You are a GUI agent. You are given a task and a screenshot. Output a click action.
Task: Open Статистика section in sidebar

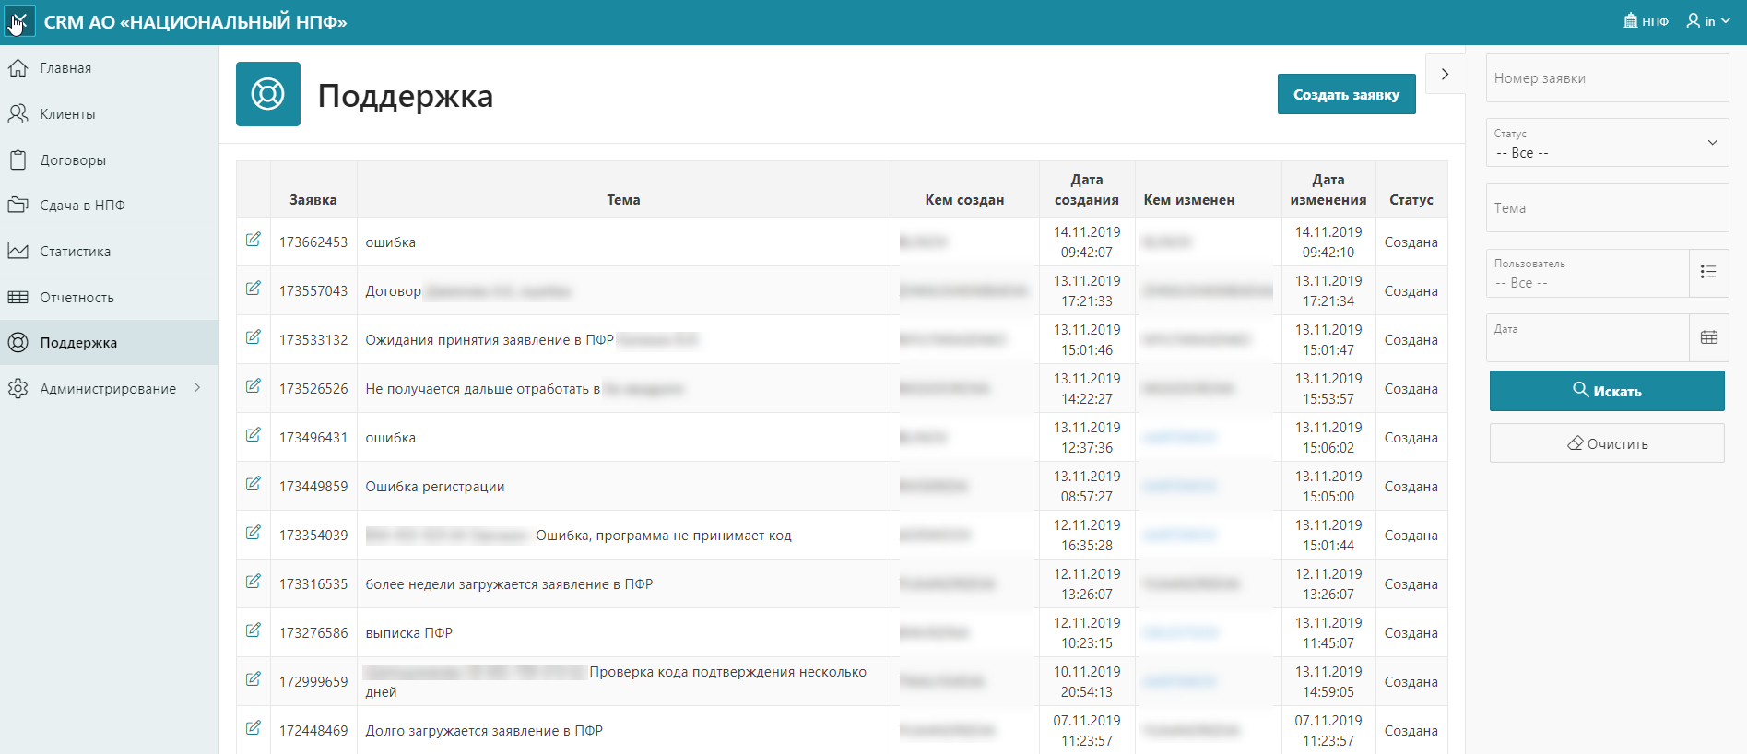click(x=109, y=252)
